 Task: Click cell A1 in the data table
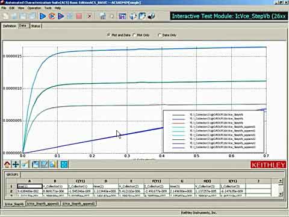(x=30, y=186)
